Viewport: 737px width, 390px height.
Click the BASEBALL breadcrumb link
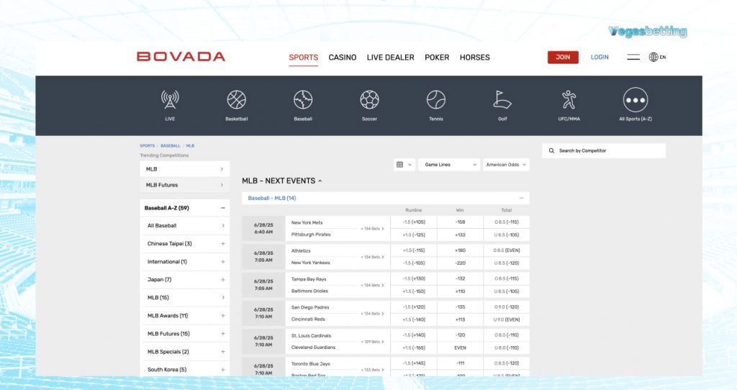pos(171,145)
